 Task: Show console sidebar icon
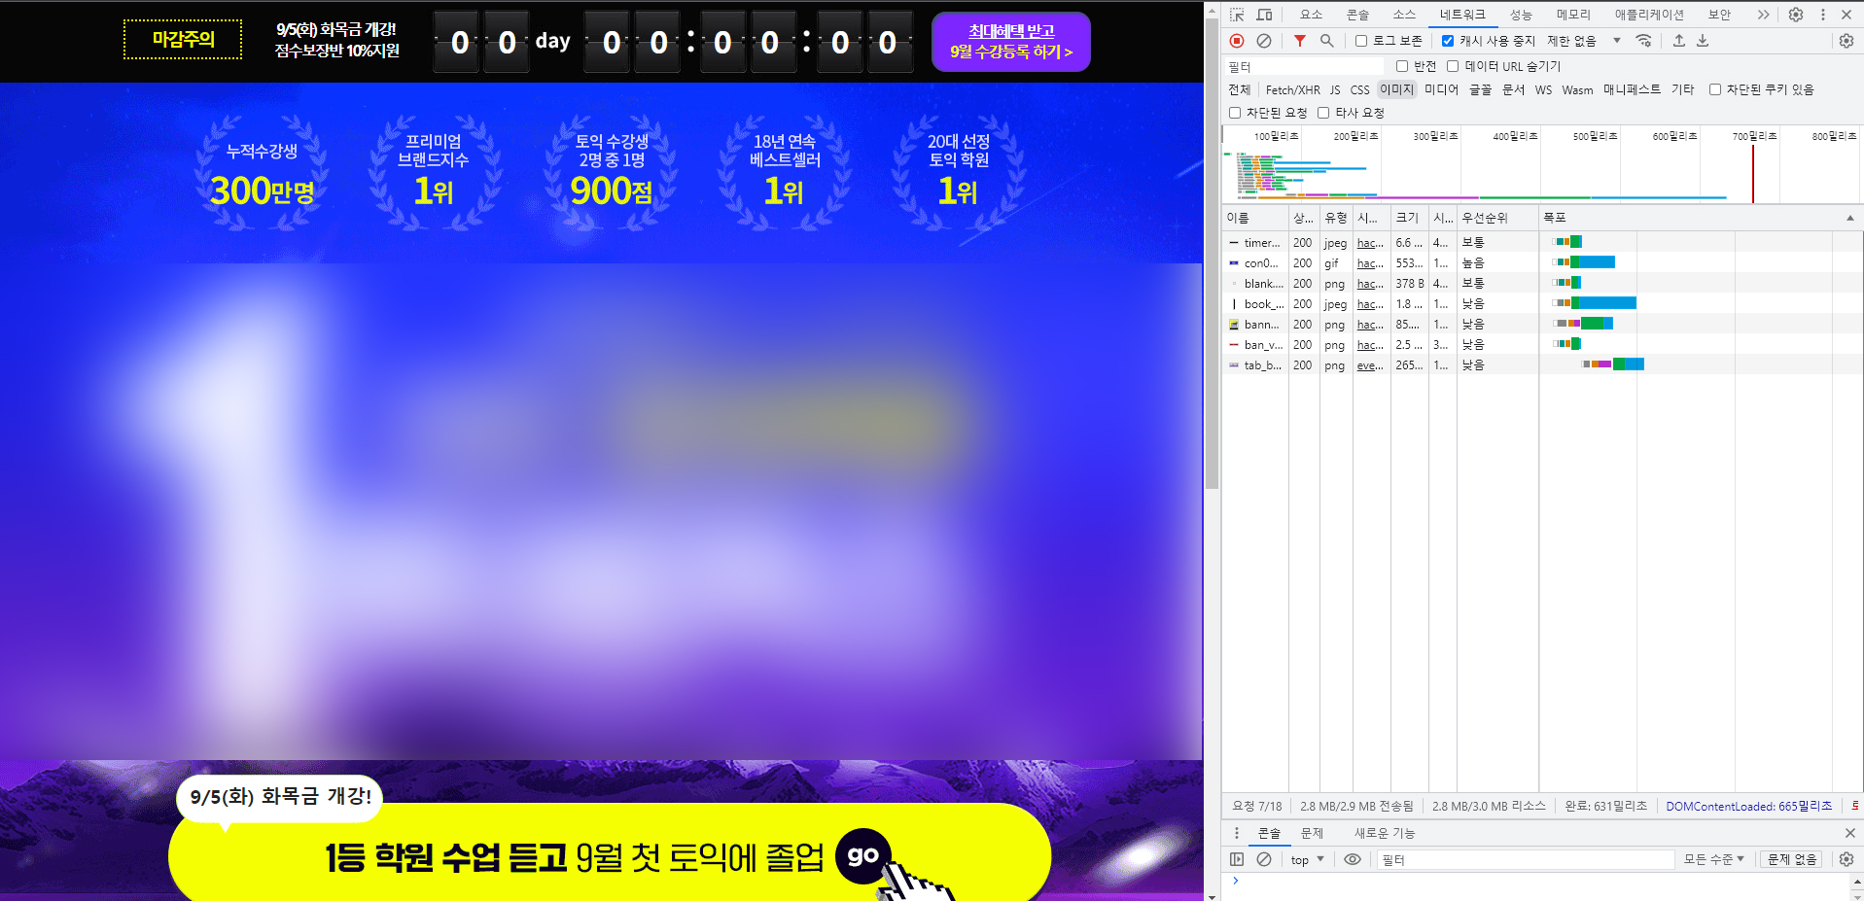pos(1237,859)
